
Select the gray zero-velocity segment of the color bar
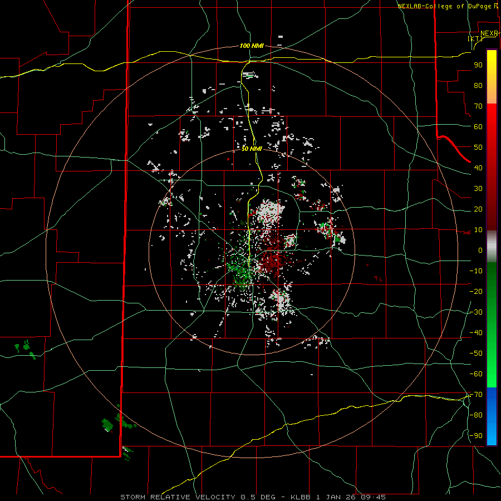pos(492,247)
